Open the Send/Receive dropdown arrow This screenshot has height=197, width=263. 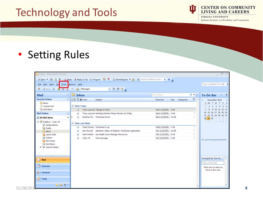(x=130, y=79)
